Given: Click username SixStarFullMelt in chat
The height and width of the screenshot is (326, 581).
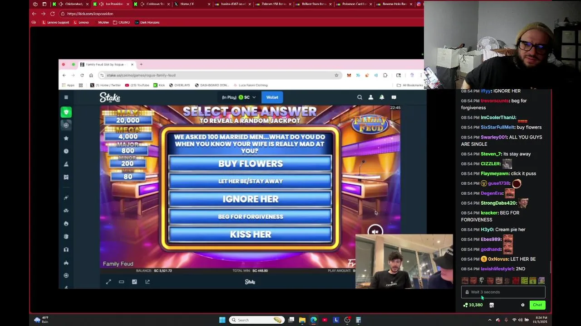Looking at the screenshot, I should tap(497, 127).
